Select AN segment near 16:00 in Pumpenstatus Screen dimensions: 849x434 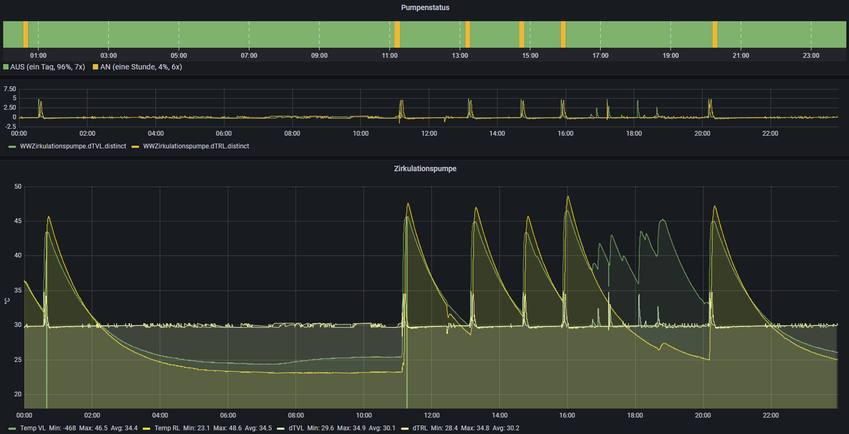[x=563, y=34]
